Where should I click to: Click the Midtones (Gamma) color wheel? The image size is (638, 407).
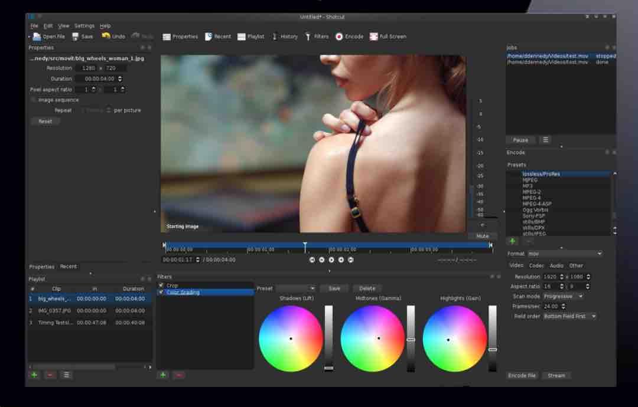(373, 339)
